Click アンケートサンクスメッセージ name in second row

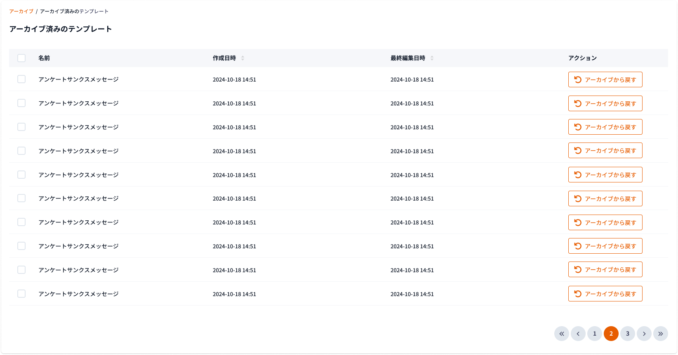point(78,103)
